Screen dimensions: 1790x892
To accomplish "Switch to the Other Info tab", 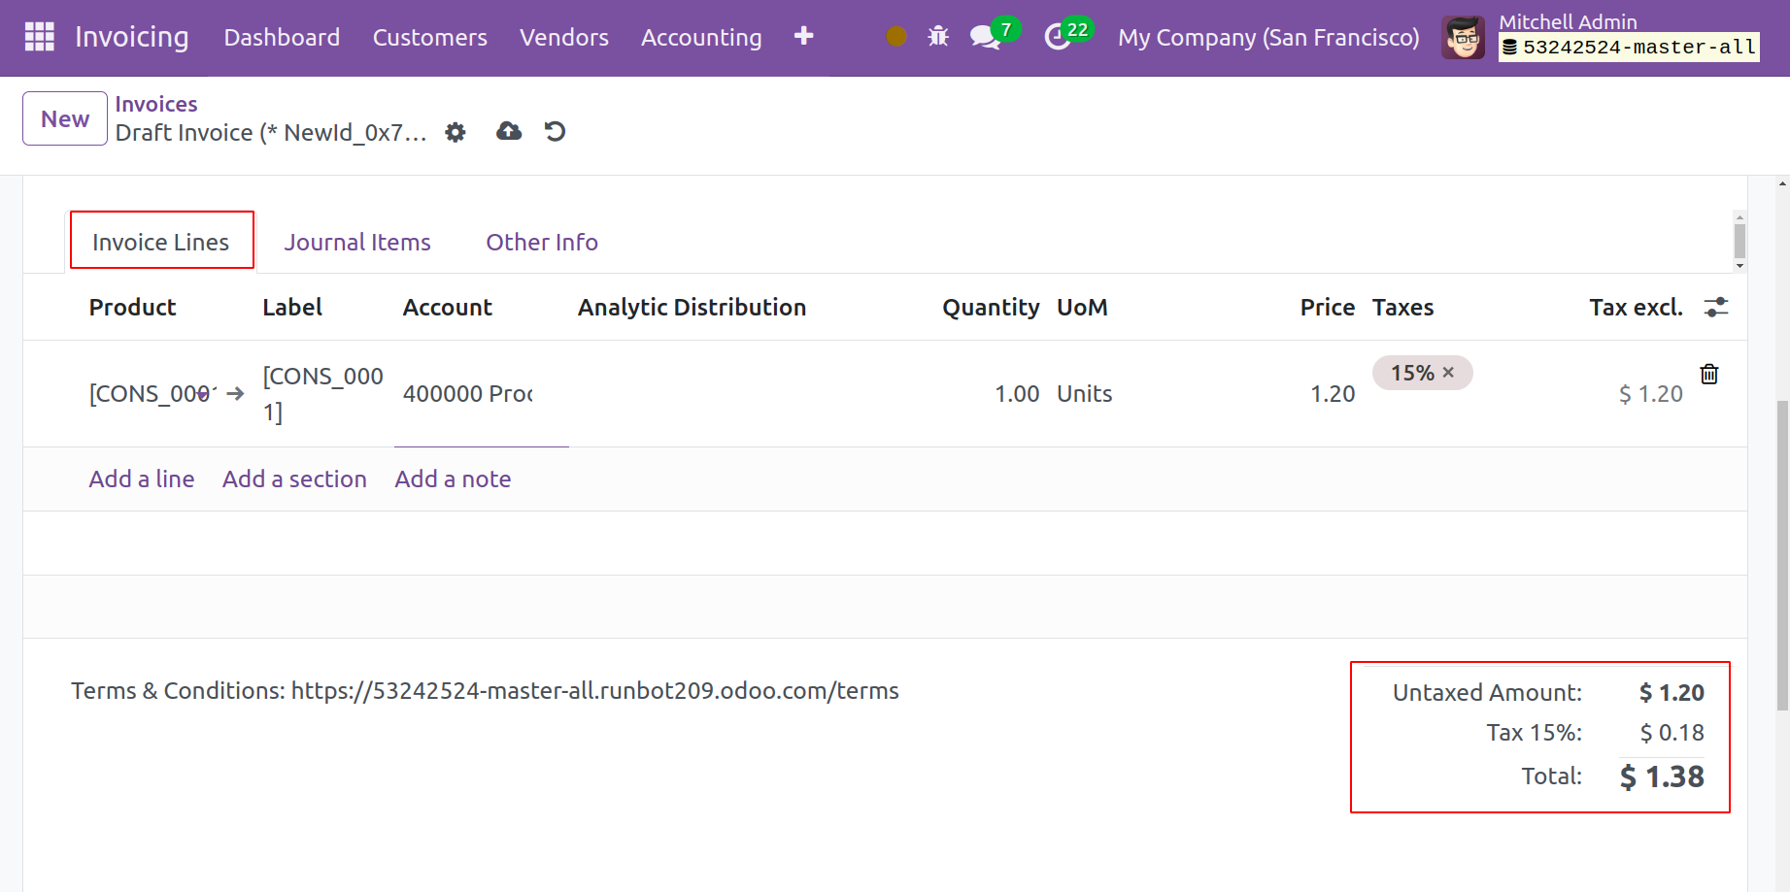I will tap(542, 242).
